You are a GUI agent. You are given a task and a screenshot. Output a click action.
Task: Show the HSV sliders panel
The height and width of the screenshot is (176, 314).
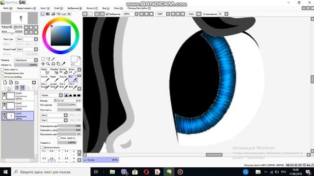(53, 14)
